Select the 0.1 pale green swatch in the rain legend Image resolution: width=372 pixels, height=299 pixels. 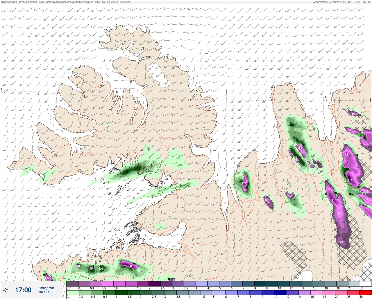point(72,293)
